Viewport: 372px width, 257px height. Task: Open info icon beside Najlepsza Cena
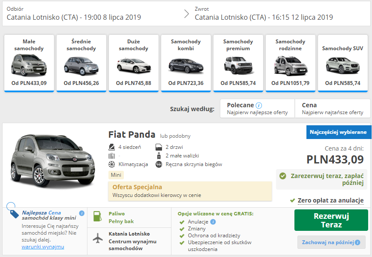pyautogui.click(x=82, y=213)
